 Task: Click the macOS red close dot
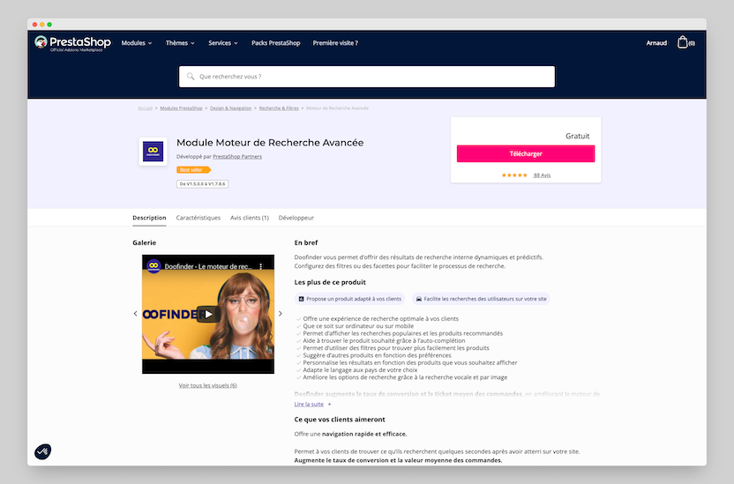pos(34,25)
